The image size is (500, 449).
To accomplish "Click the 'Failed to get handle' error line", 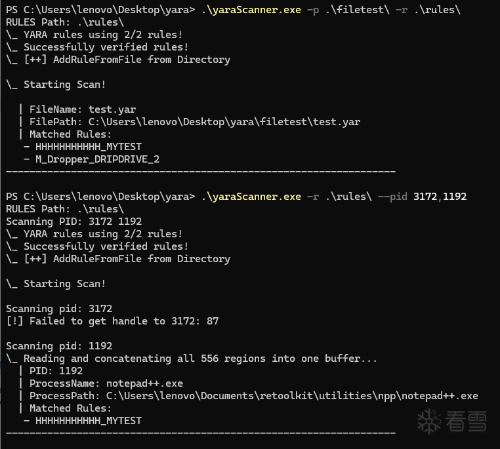I will click(112, 321).
